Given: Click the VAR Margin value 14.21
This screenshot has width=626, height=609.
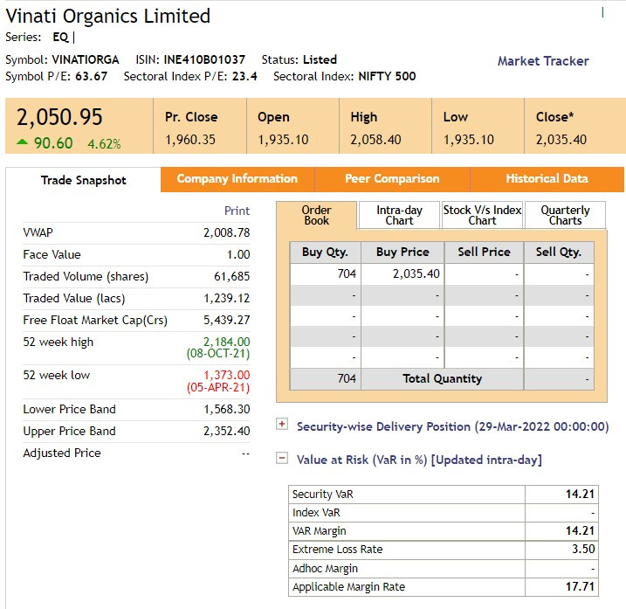Looking at the screenshot, I should click(x=580, y=531).
